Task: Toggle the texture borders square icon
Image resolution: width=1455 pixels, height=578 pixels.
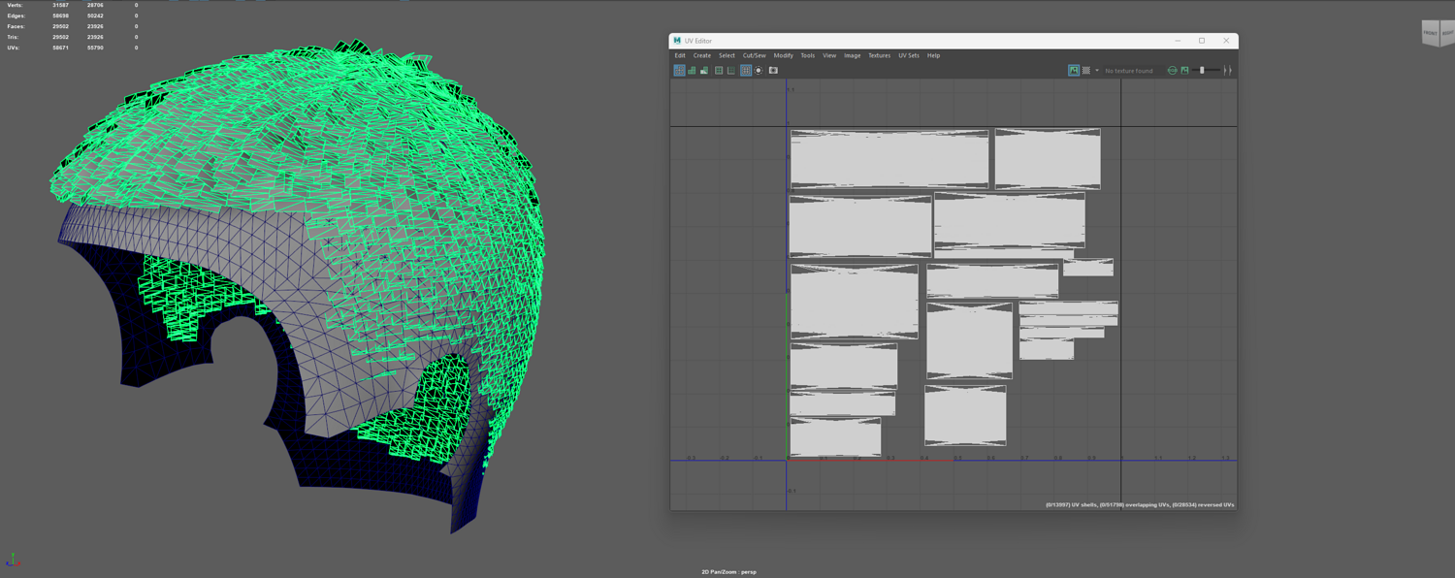Action: click(x=719, y=70)
